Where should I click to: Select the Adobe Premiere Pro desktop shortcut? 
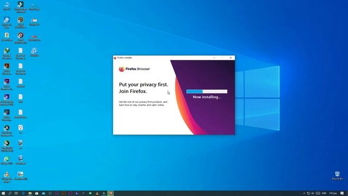pos(7,84)
